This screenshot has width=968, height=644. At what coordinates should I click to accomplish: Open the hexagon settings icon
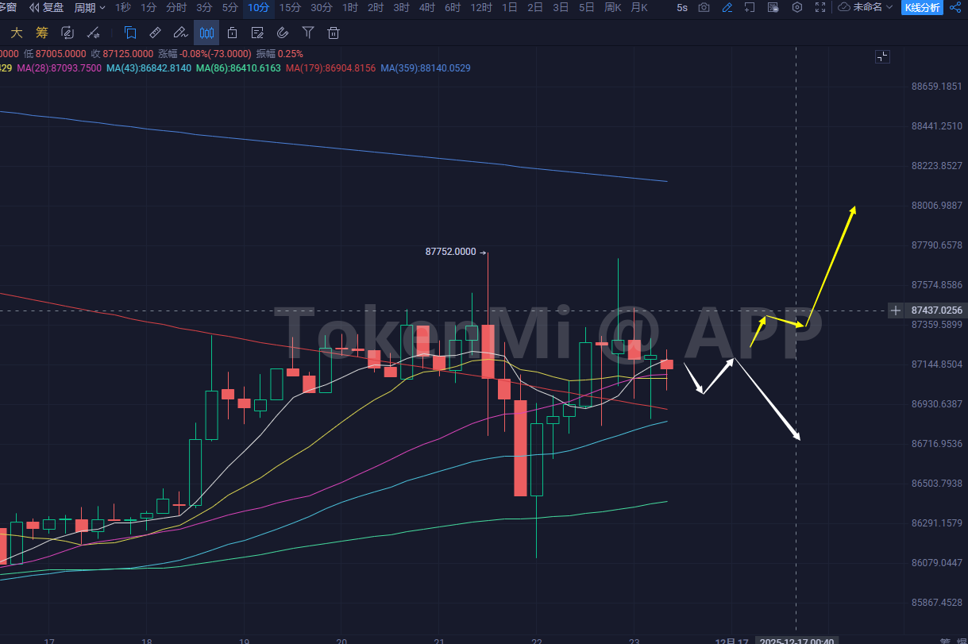pos(797,7)
